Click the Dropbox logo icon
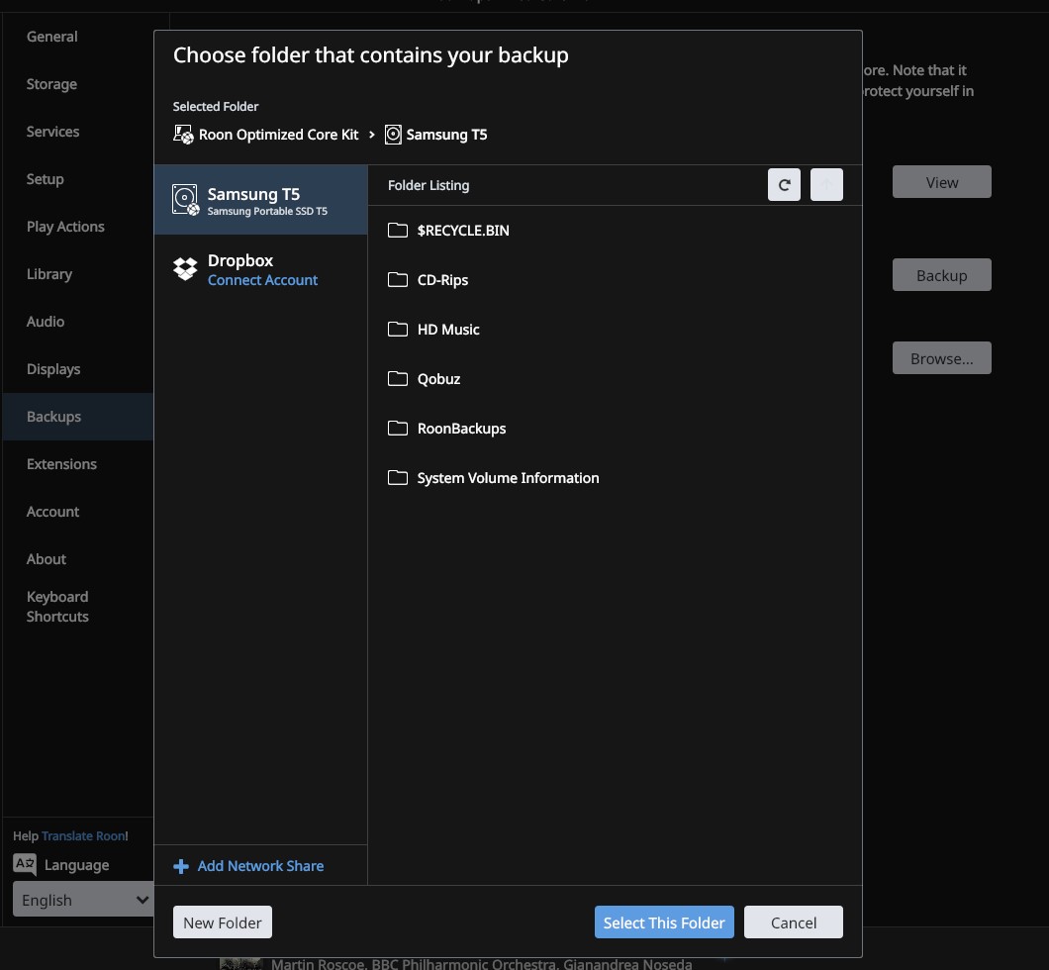Image resolution: width=1049 pixels, height=970 pixels. (x=185, y=269)
